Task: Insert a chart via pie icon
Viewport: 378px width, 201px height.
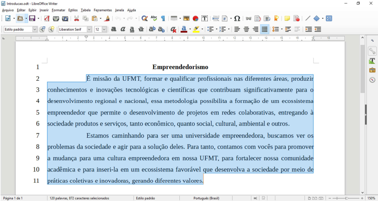Action: coord(196,18)
